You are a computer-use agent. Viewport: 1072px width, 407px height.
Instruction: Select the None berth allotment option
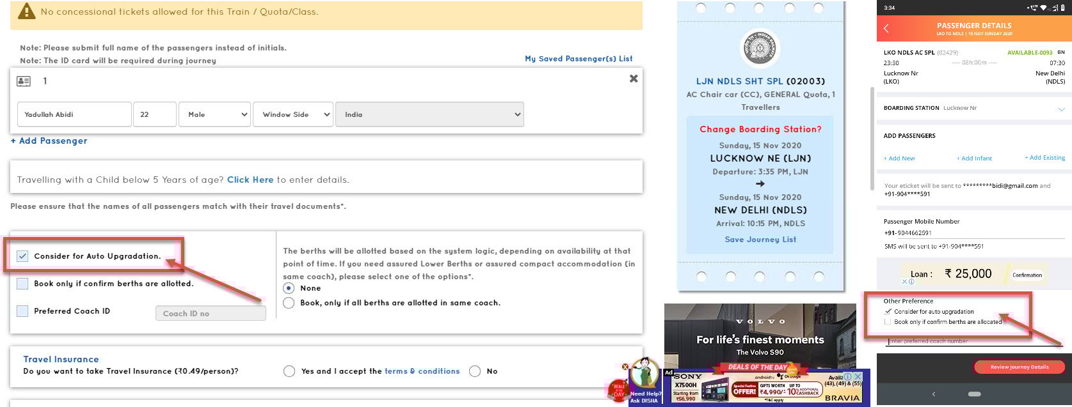289,288
